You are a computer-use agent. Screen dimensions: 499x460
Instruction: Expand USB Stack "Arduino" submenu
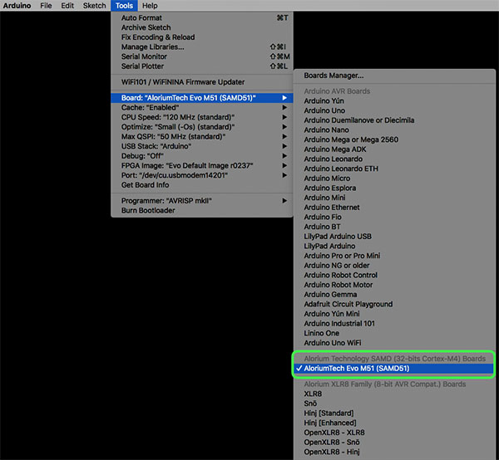202,146
